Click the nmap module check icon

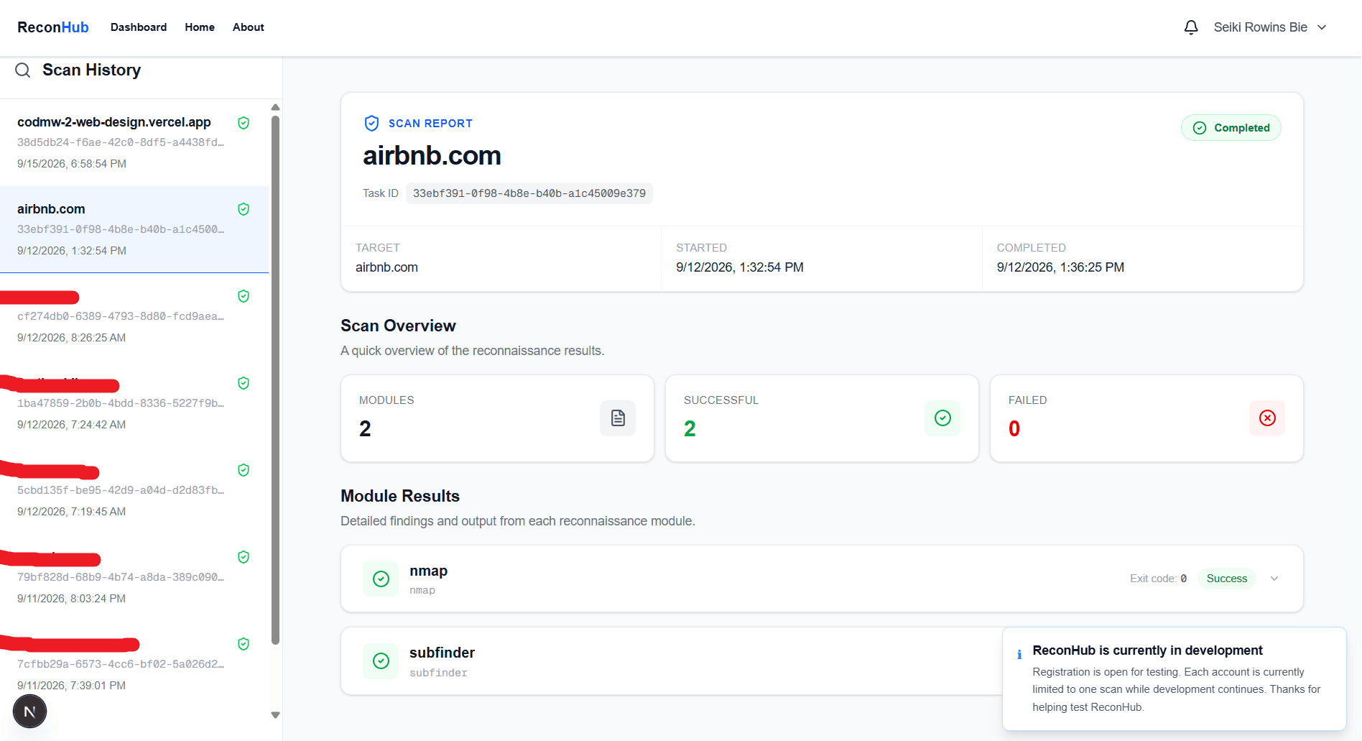(381, 579)
